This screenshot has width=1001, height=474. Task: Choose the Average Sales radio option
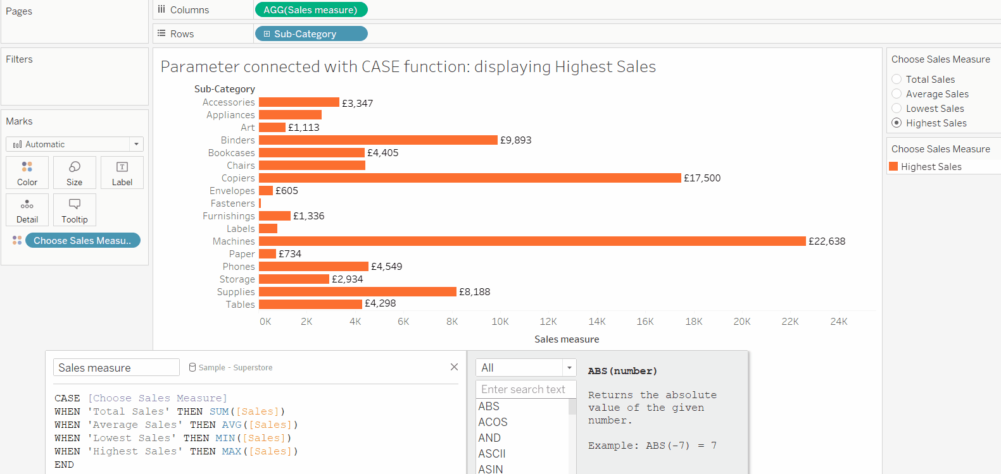(897, 94)
